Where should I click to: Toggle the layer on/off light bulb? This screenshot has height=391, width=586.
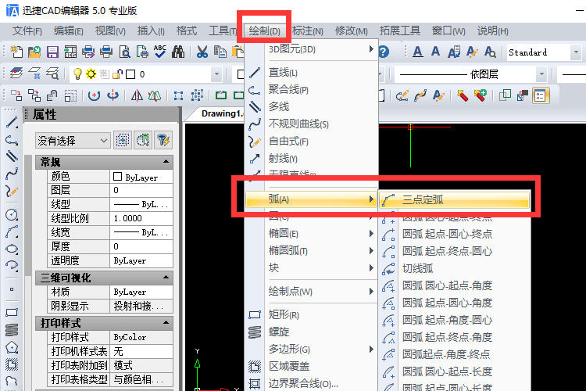click(77, 74)
